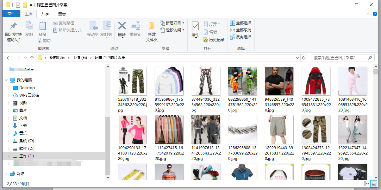Collapse the ribbon with the chevron
The height and width of the screenshot is (190, 381).
click(x=368, y=14)
